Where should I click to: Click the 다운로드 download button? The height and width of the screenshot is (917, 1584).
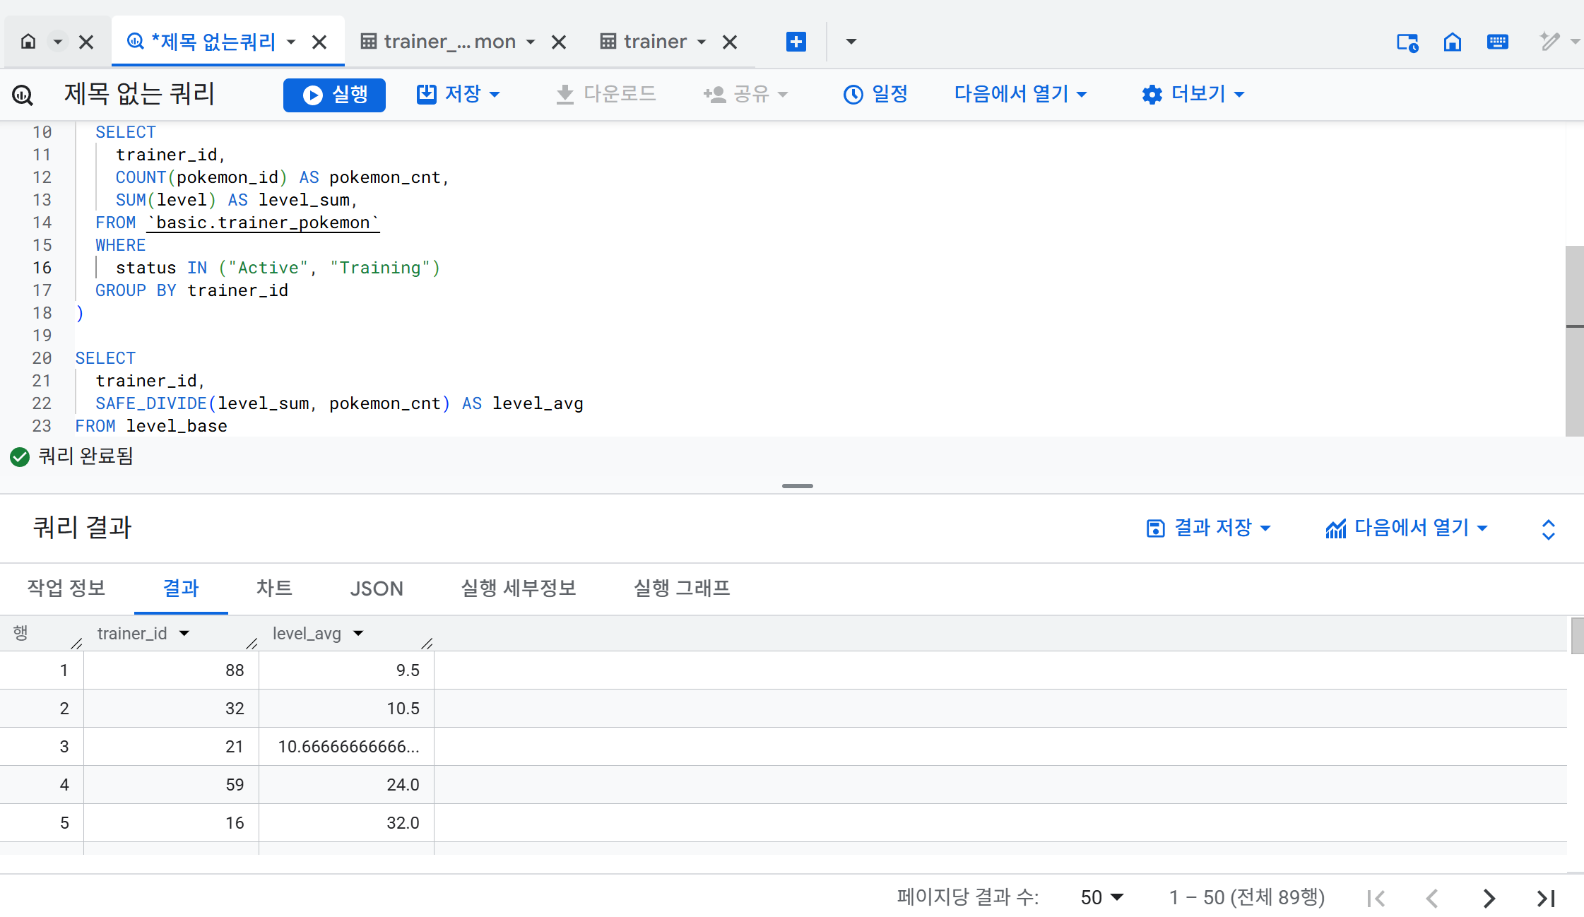click(606, 94)
